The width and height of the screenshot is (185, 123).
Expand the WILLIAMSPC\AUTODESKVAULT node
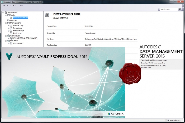coord(9,38)
